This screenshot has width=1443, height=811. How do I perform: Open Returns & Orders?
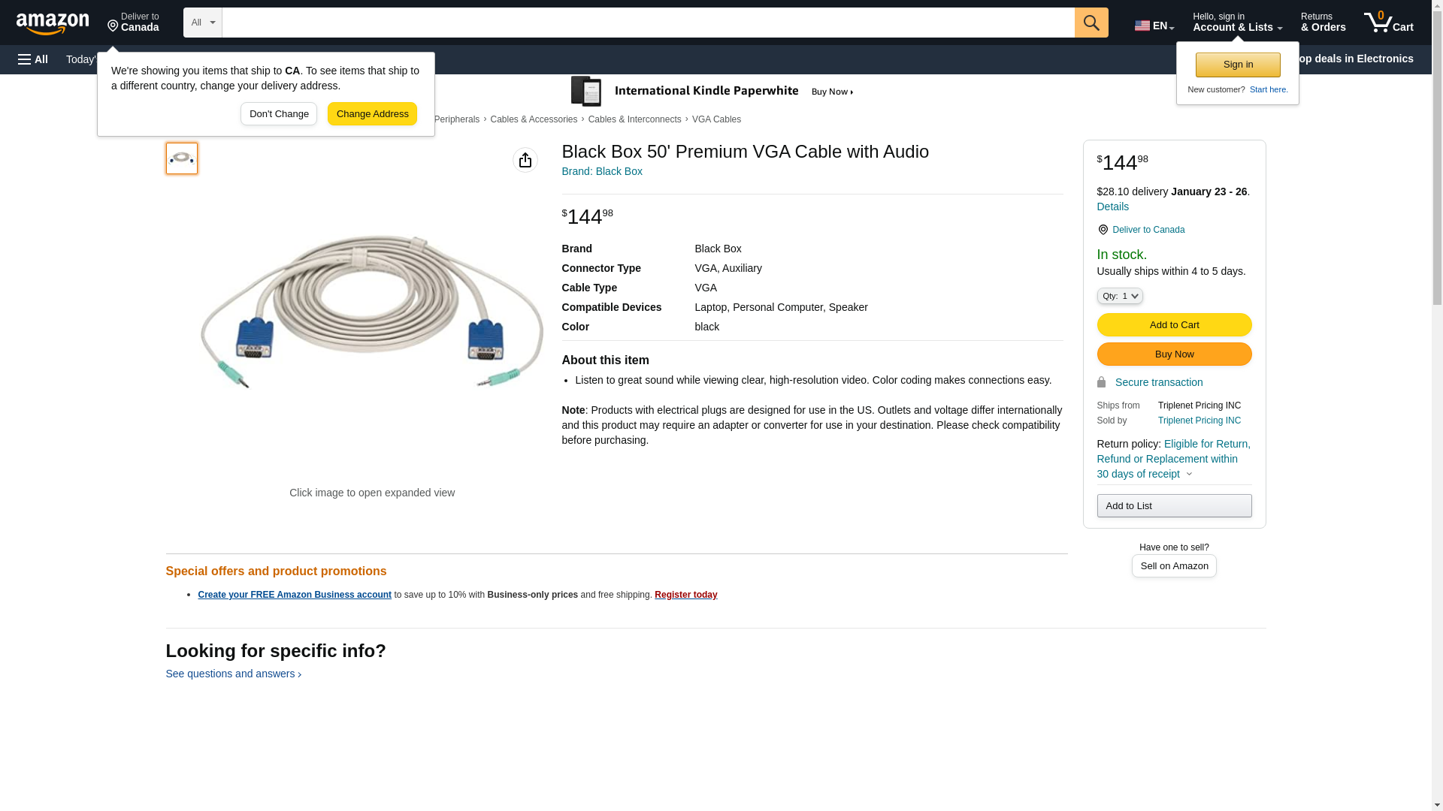tap(1323, 23)
